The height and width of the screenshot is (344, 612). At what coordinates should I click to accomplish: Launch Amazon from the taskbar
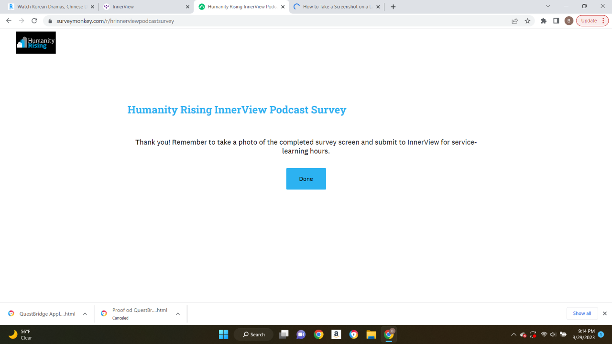(336, 334)
